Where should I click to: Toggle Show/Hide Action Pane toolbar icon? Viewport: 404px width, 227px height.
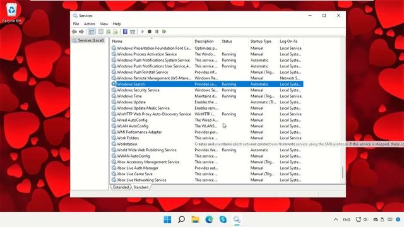pos(133,32)
